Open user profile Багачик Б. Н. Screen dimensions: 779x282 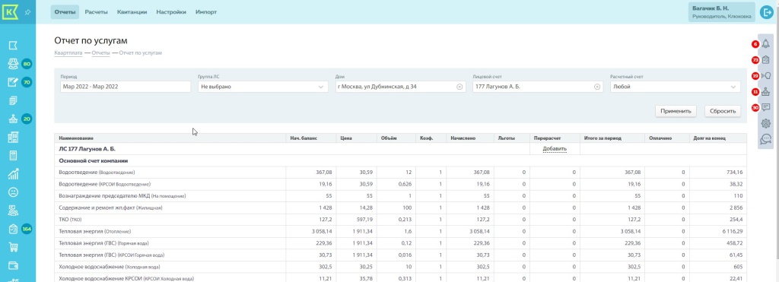722,12
